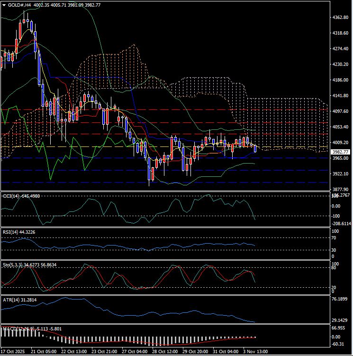Screen dimensions: 353x356
Task: Click the Sto(5,3,3) stochastic indicator label
Action: (12, 264)
